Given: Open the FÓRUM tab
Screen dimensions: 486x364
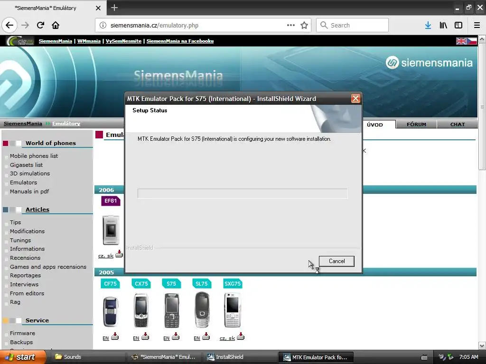Looking at the screenshot, I should click(416, 125).
